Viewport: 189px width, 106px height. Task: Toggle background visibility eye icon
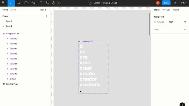click(x=185, y=22)
